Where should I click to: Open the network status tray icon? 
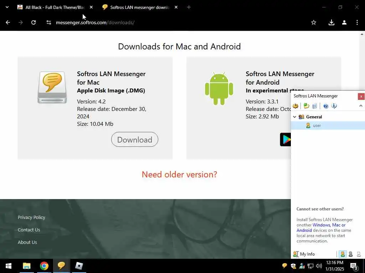pos(310,266)
